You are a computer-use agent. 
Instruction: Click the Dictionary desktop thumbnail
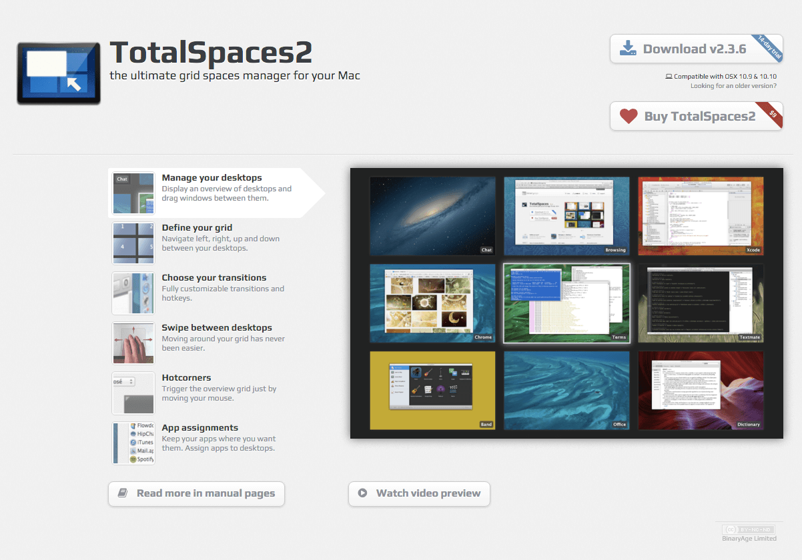[701, 391]
